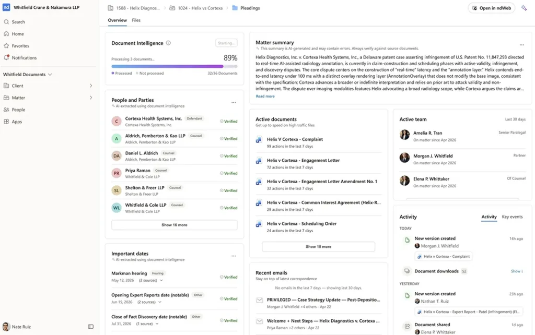Show Document downloads details
The image size is (535, 335).
point(517,271)
